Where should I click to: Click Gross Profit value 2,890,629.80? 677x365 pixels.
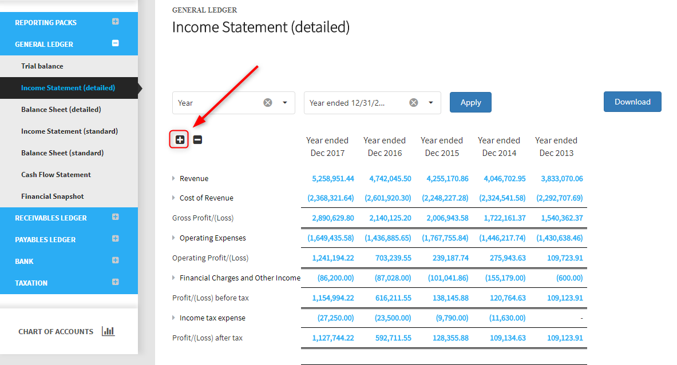(x=333, y=218)
